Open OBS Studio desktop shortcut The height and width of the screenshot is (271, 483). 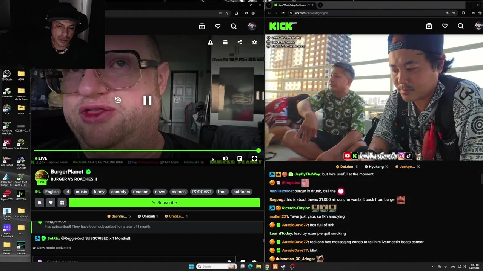click(7, 75)
